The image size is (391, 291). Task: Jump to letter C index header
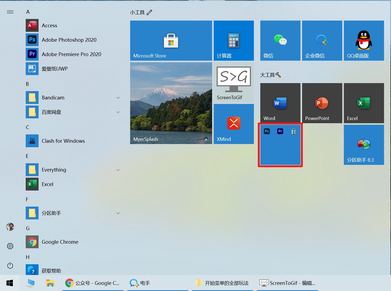point(28,127)
